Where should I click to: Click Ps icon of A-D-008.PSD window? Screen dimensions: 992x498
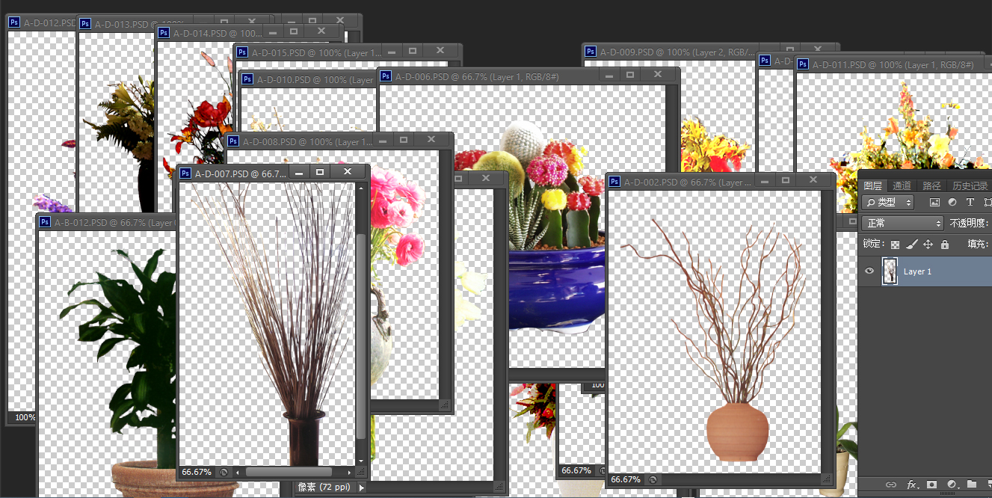coord(233,141)
